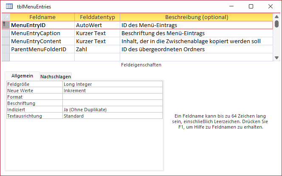Image resolution: width=282 pixels, height=176 pixels.
Task: Open the AutoWert data type cell
Action: [96, 25]
